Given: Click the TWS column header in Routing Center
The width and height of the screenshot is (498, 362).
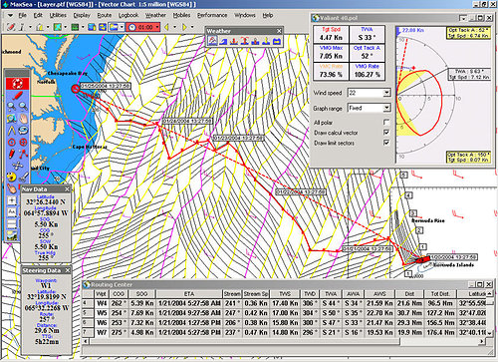Looking at the screenshot, I should (285, 294).
